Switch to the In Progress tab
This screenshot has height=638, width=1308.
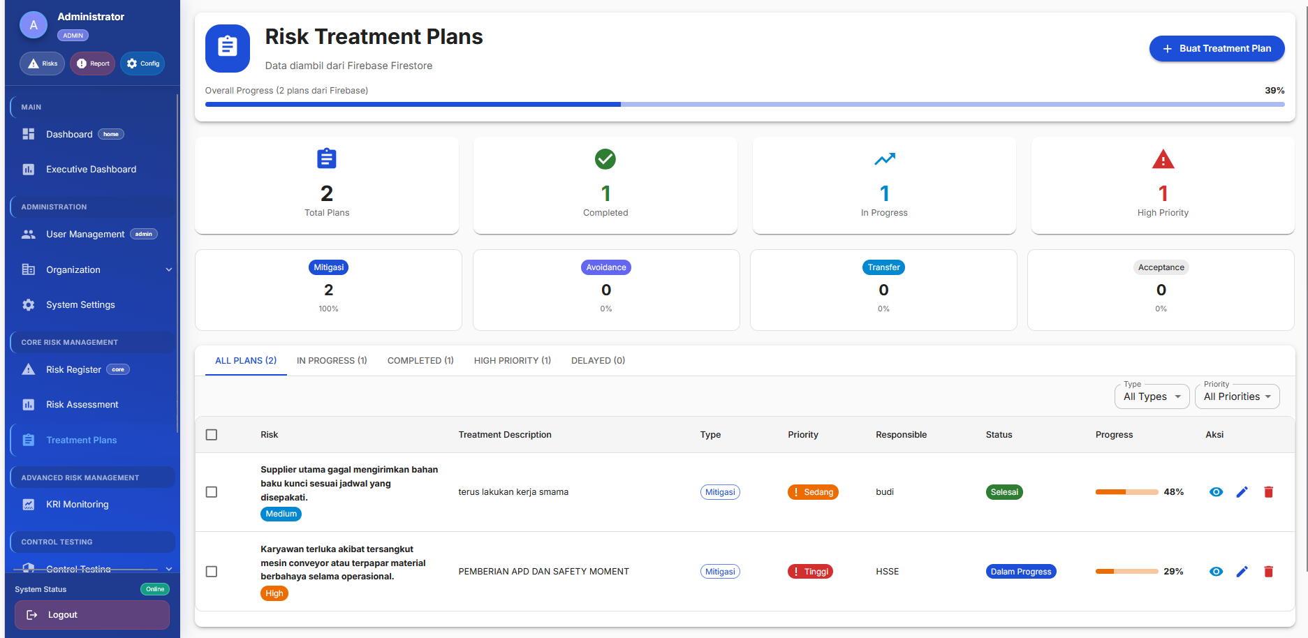tap(332, 361)
